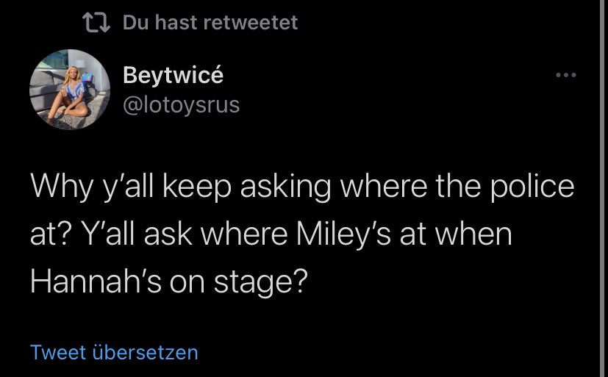Image resolution: width=608 pixels, height=377 pixels.
Task: Click the word "keep" in the tweet
Action: (197, 187)
